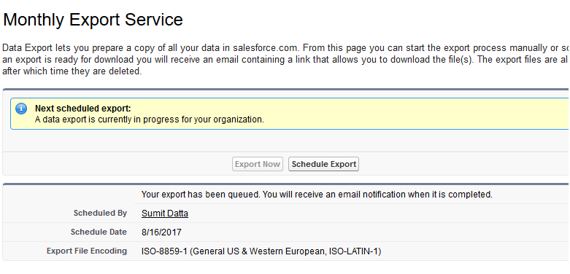
Task: Select the 8/16/2017 schedule date value
Action: click(x=161, y=232)
